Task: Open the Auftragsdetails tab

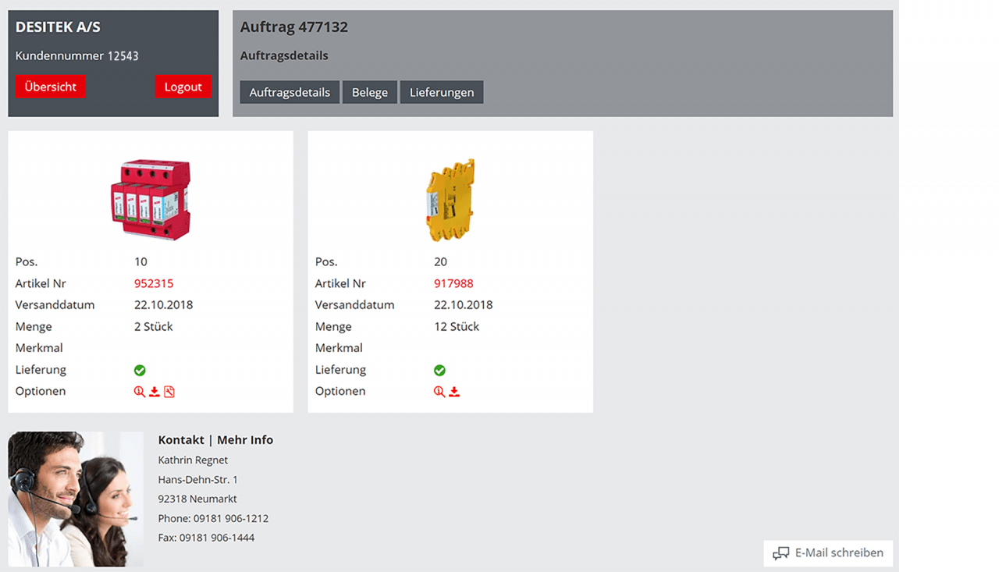Action: coord(290,92)
